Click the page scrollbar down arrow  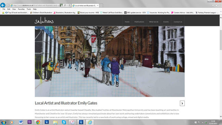221,116
